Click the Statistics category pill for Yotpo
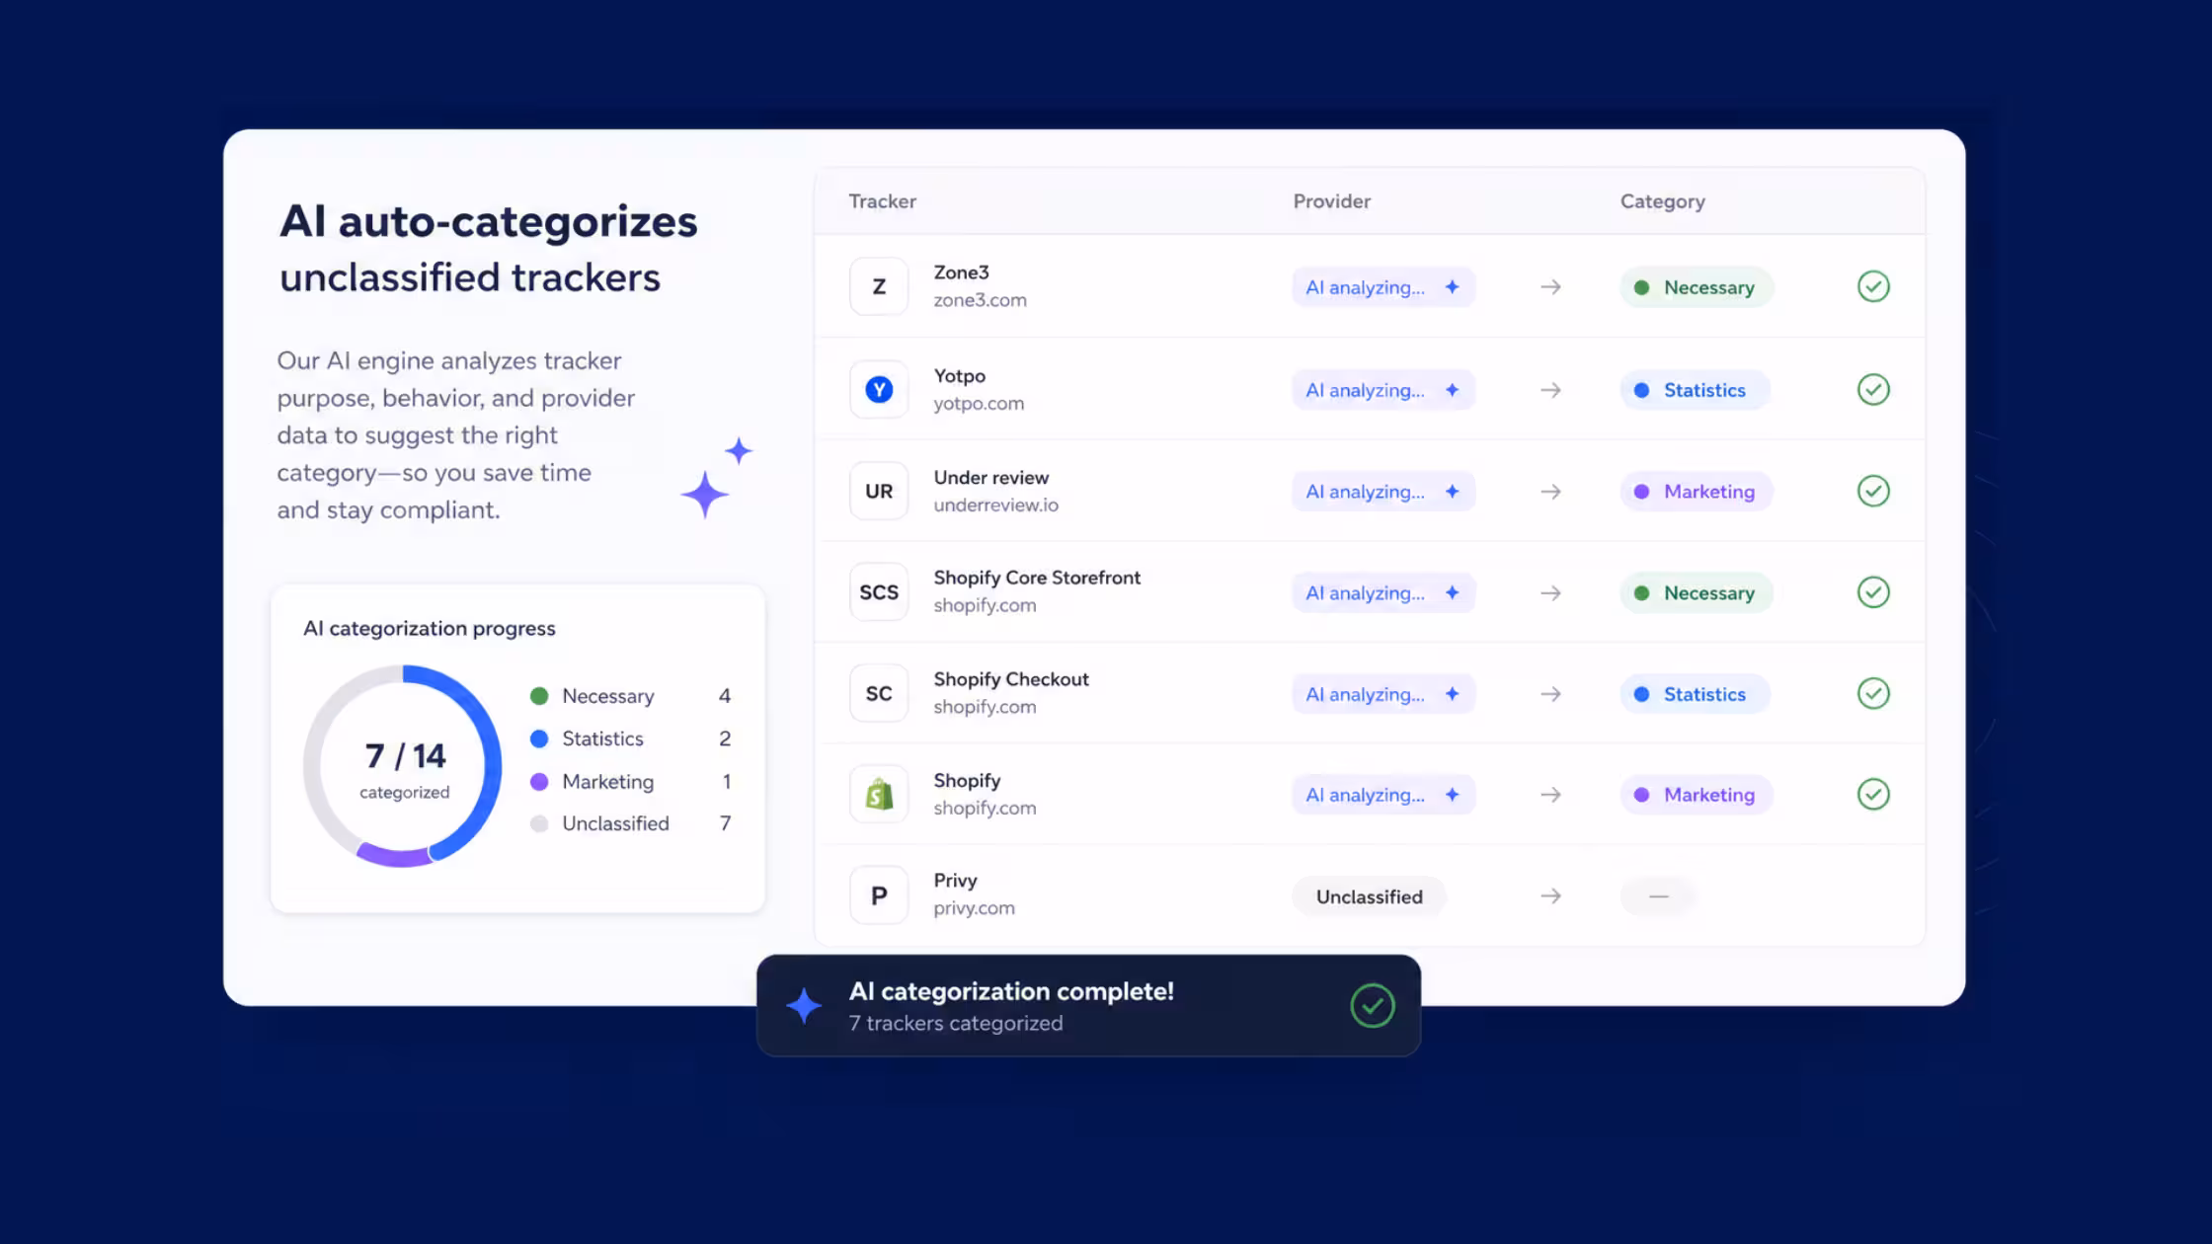Viewport: 2212px width, 1244px height. (1695, 390)
